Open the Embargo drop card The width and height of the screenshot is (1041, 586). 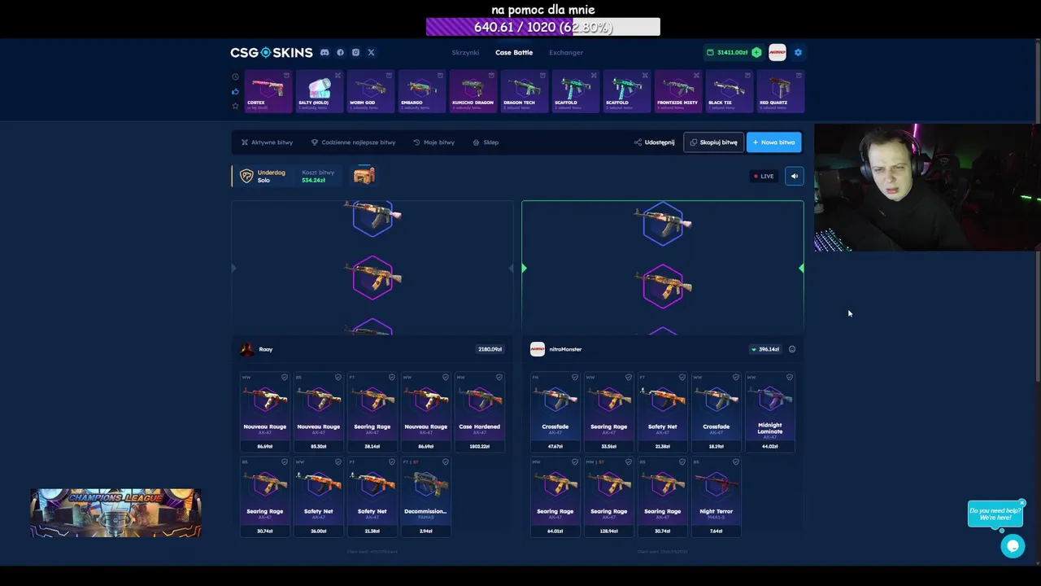point(420,91)
